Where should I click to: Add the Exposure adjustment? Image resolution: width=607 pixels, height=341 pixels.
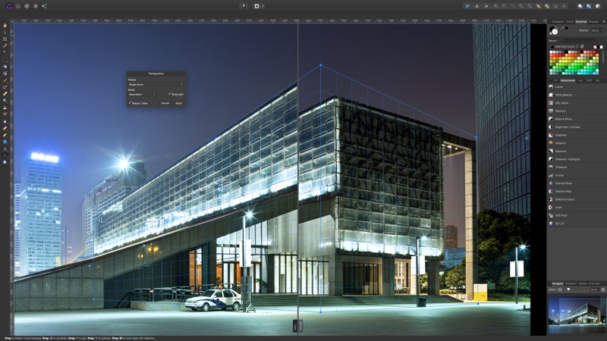561,151
